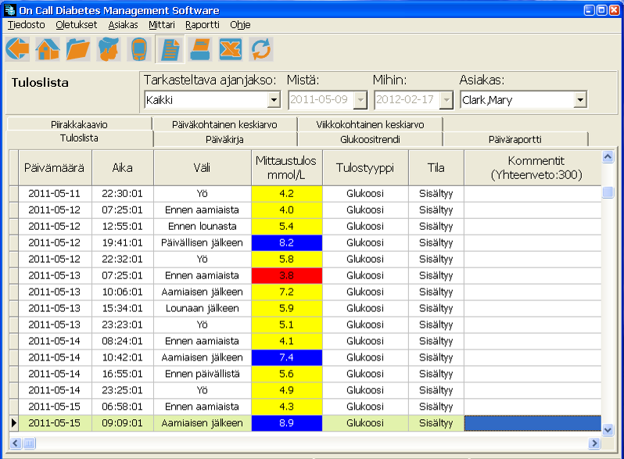Click the vertical scrollbar down arrow

(x=608, y=429)
